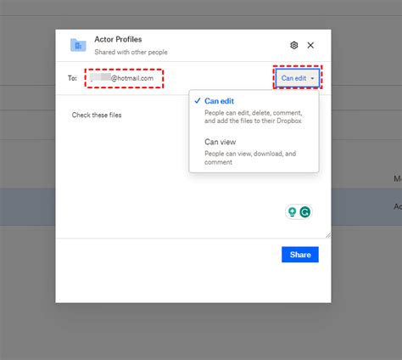Click the Actor Profiles dialog title
This screenshot has height=360, width=402.
pyautogui.click(x=118, y=39)
